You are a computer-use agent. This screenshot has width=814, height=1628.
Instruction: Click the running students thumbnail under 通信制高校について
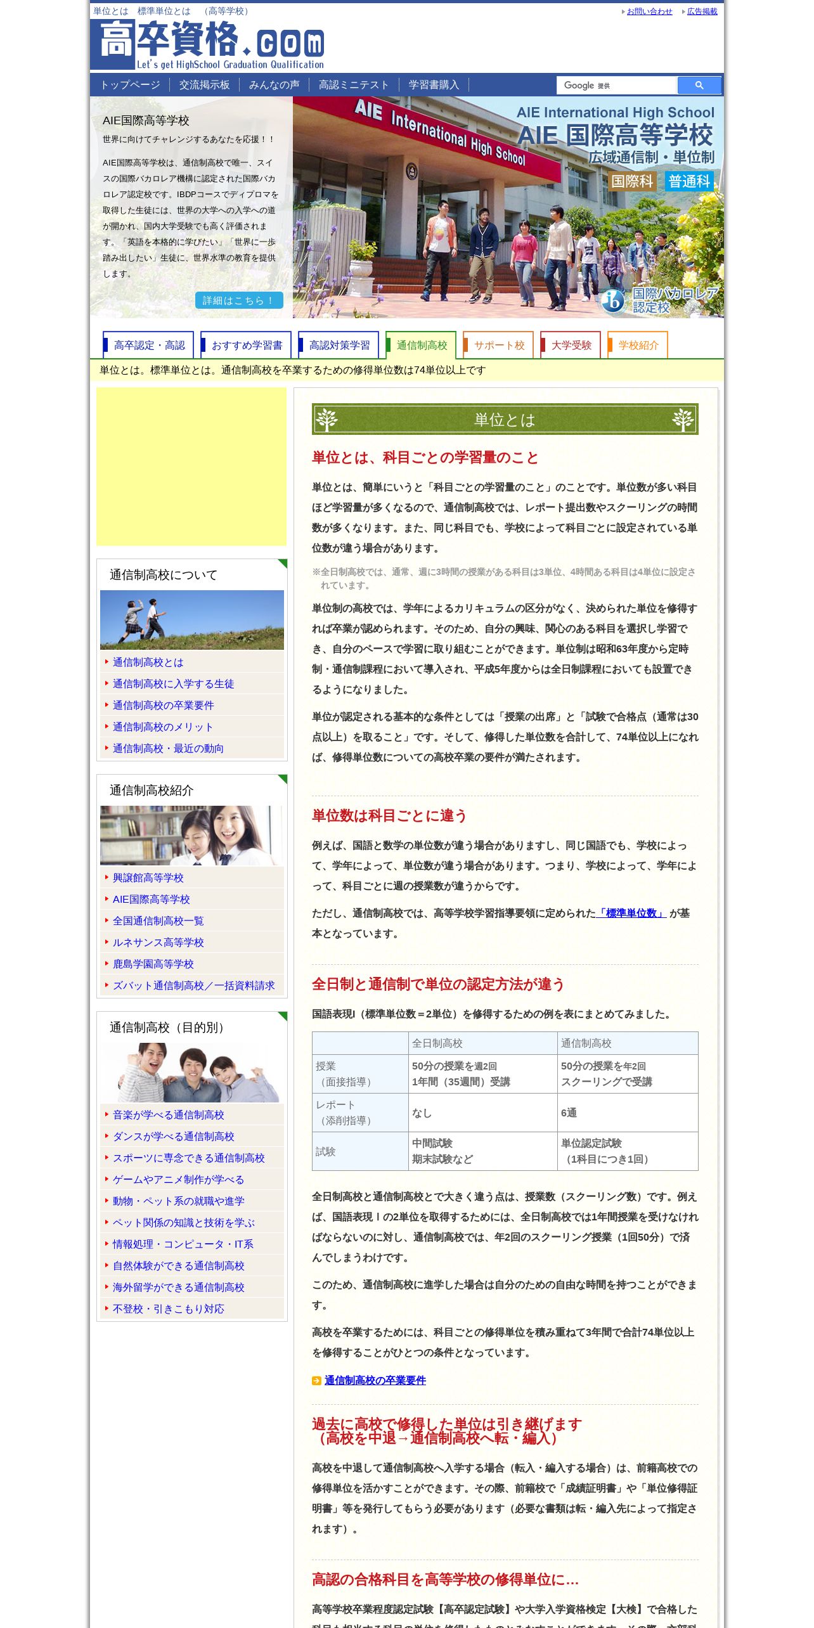click(192, 620)
